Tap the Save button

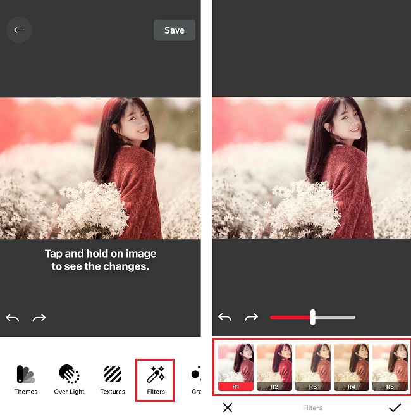point(175,30)
